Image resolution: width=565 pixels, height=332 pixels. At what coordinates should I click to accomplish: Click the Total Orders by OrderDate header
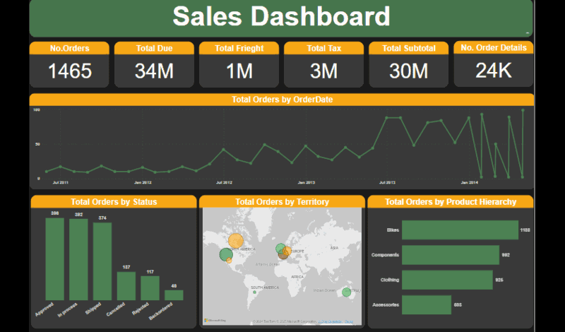click(x=282, y=100)
